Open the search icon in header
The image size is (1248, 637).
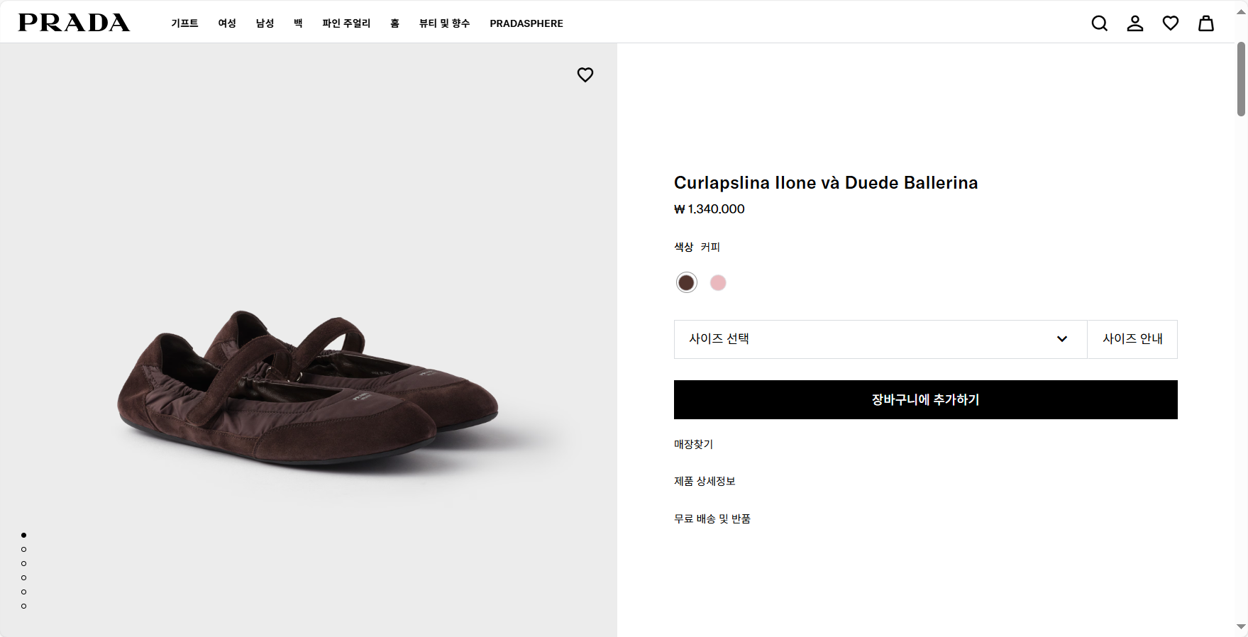point(1099,23)
